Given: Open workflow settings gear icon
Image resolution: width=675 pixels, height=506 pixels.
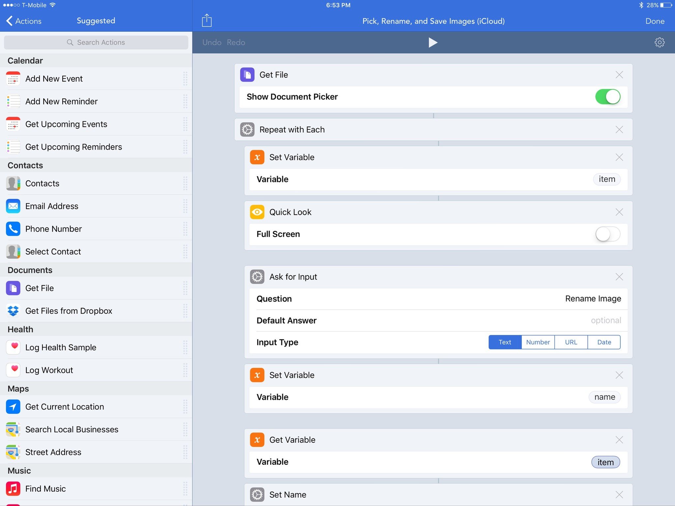Looking at the screenshot, I should point(659,43).
